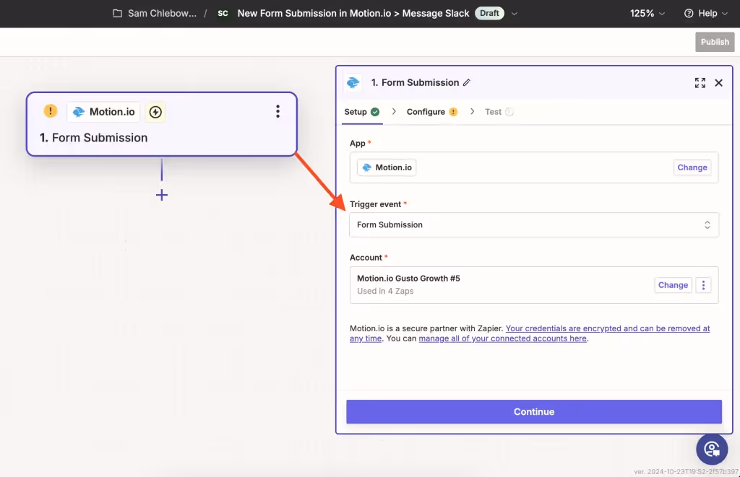Viewport: 740px width, 477px height.
Task: Expand the panel to full screen
Action: 700,83
